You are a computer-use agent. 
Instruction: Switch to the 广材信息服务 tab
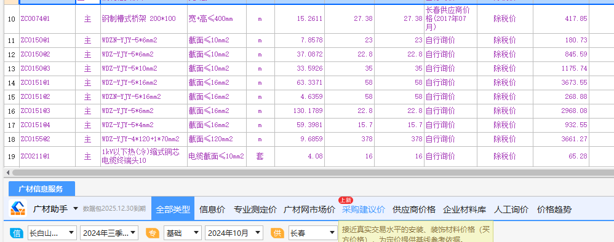41,189
